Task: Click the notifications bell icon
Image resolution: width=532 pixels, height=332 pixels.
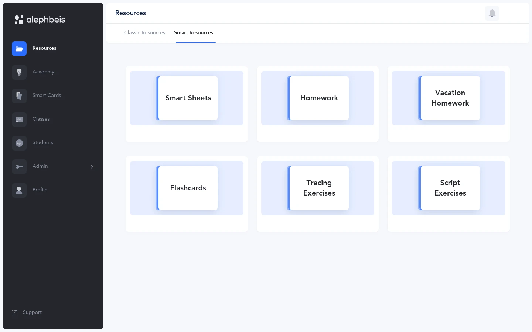Action: (492, 13)
